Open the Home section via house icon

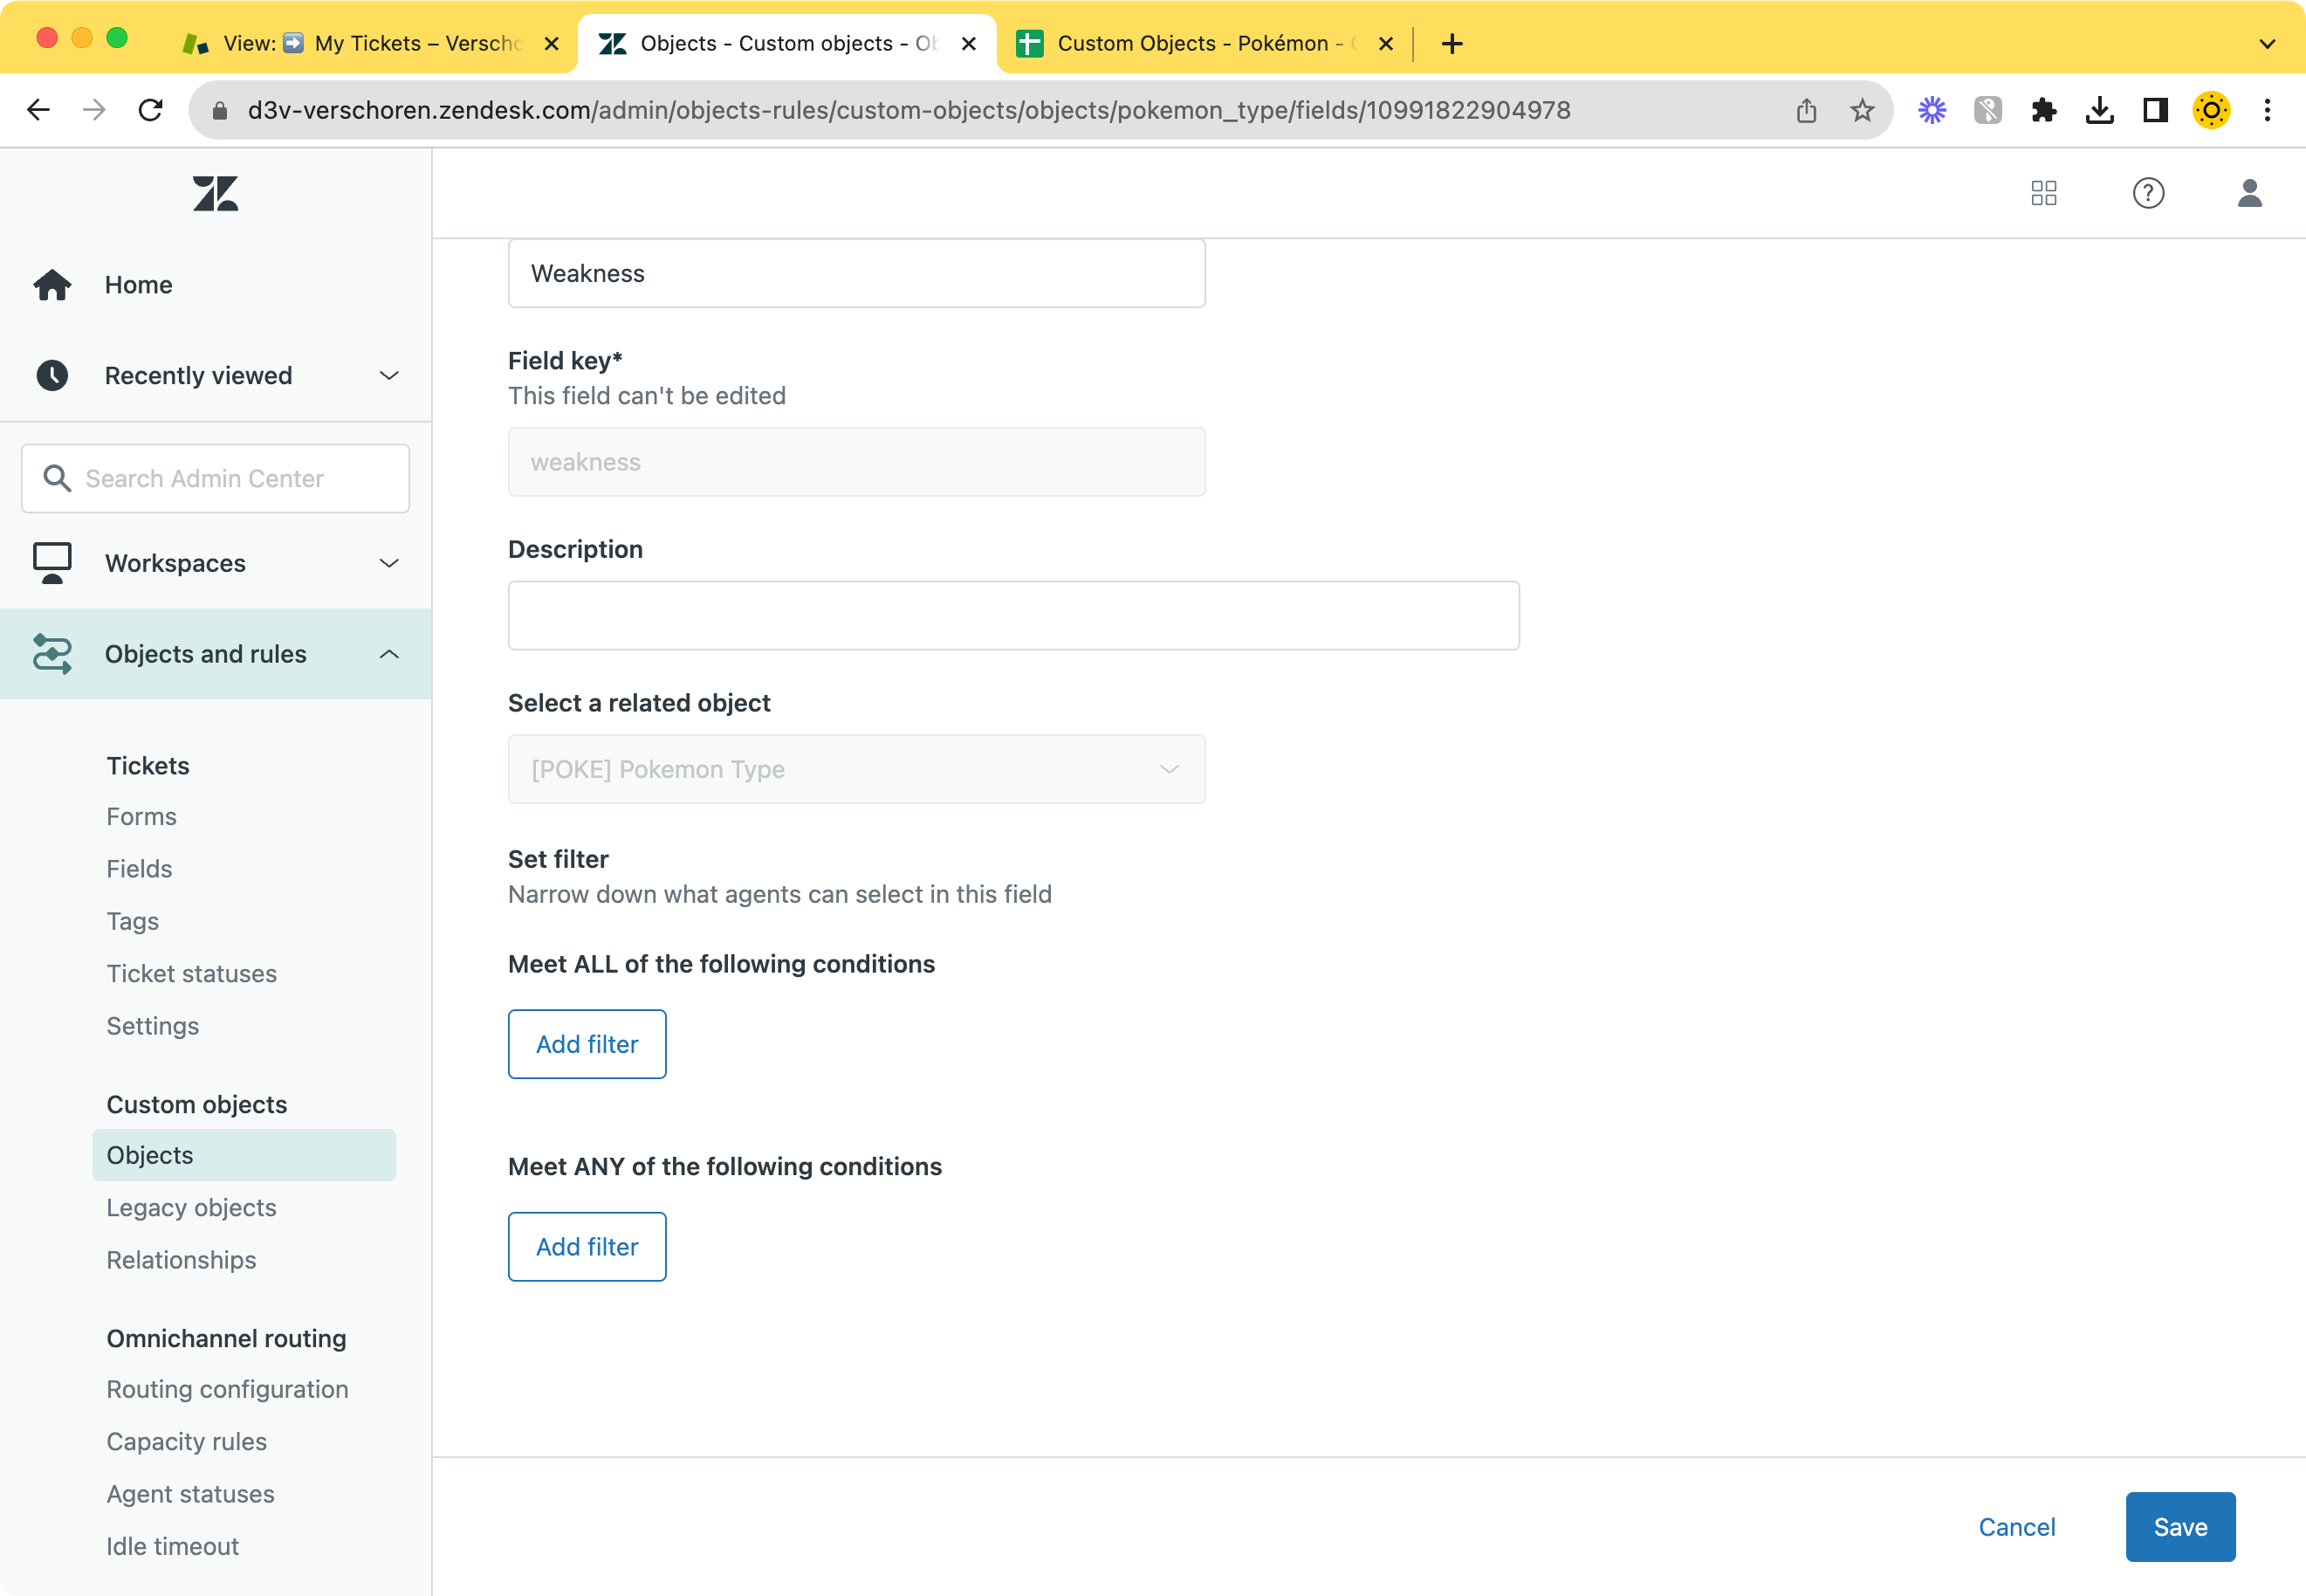point(51,284)
